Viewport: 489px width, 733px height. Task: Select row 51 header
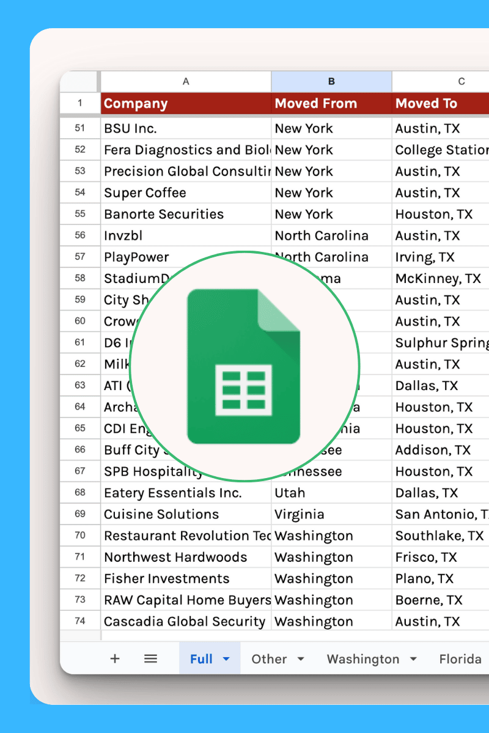click(80, 128)
